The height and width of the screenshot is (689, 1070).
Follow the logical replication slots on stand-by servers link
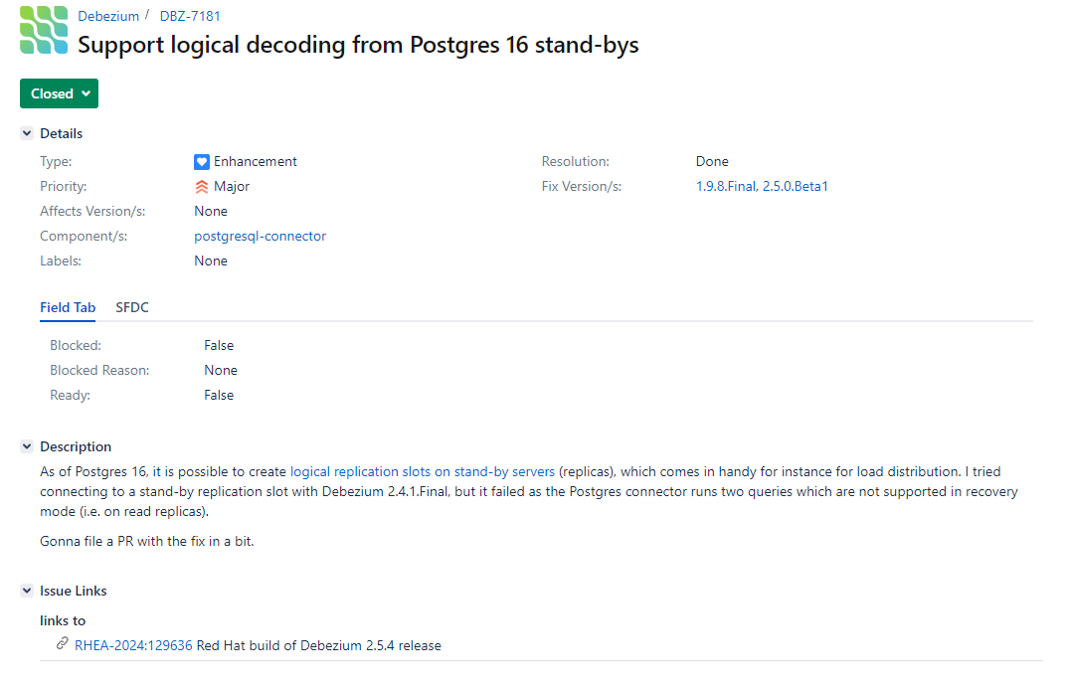[x=422, y=472]
